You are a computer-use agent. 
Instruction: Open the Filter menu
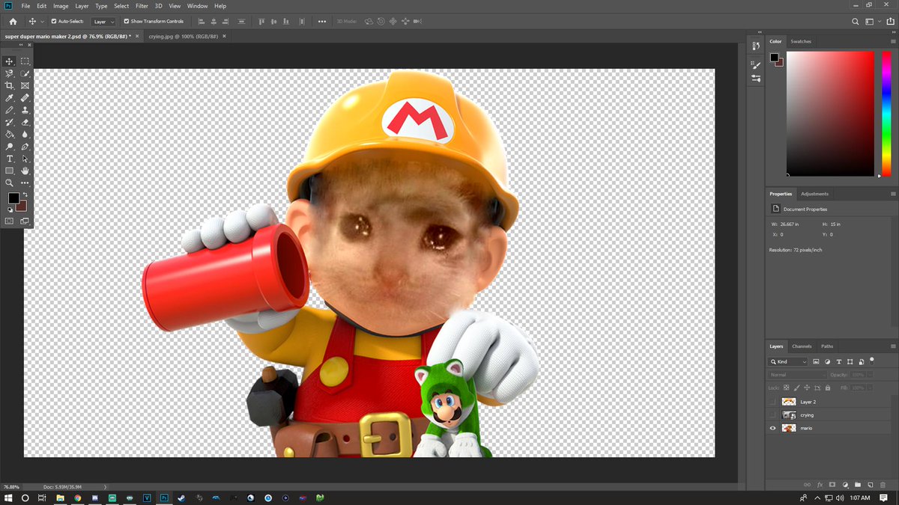pos(142,6)
